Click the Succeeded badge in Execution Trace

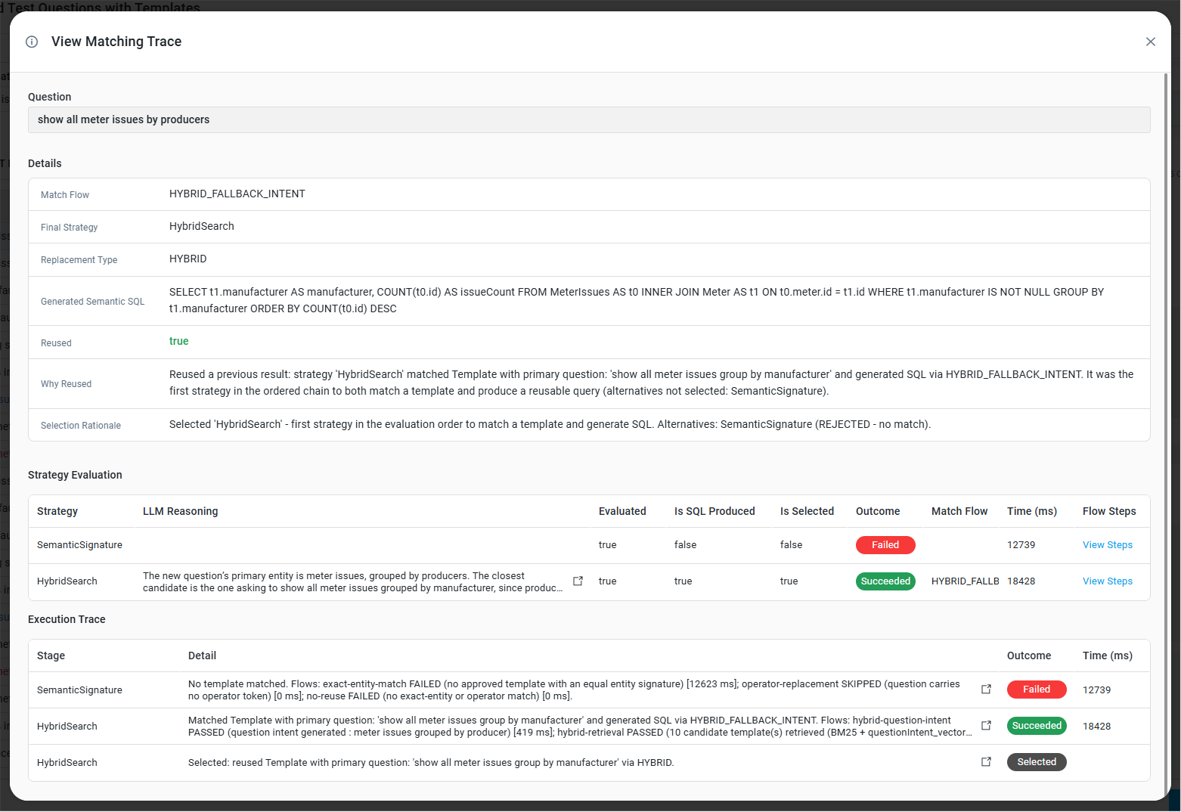[x=1037, y=726]
